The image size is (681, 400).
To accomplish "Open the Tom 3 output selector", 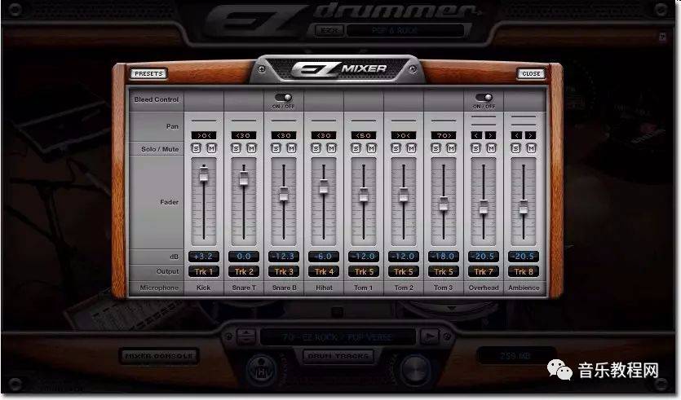I will coord(444,271).
